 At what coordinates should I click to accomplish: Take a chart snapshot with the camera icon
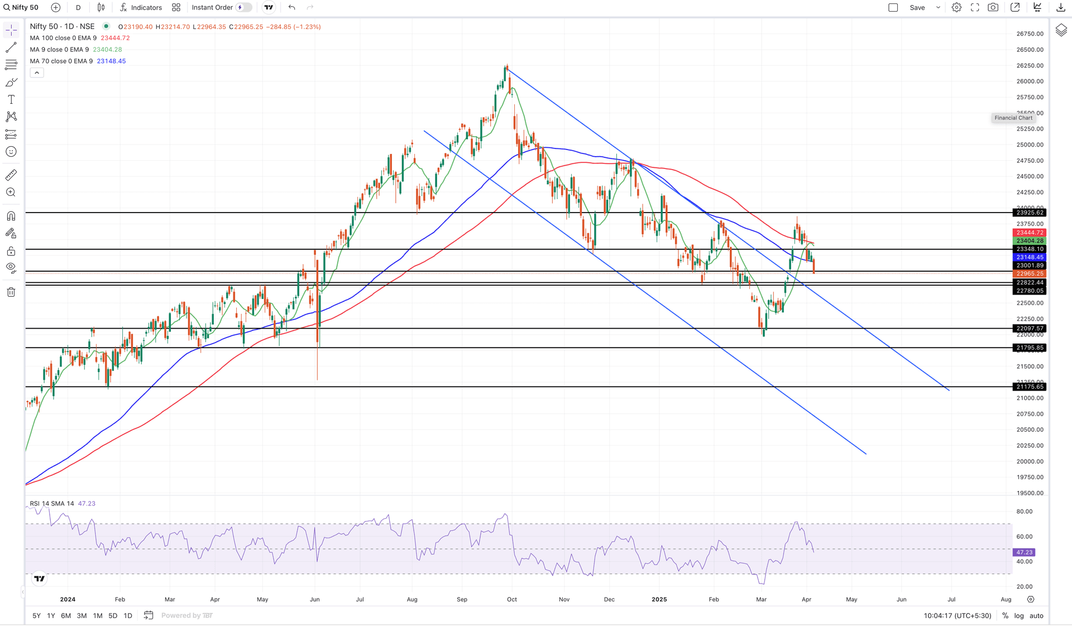coord(993,8)
